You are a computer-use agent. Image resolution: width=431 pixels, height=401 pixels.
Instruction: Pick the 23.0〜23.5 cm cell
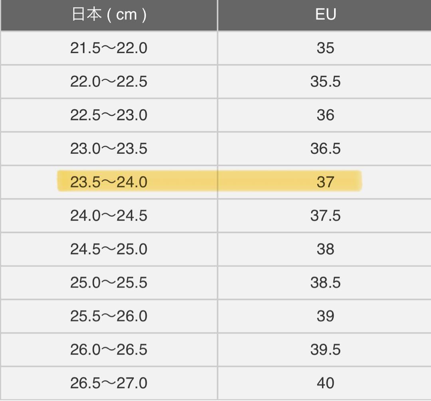tap(109, 149)
